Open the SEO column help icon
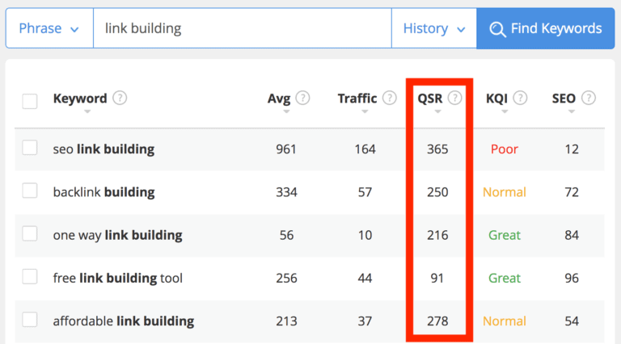Screen dimensions: 621x344 coord(589,98)
